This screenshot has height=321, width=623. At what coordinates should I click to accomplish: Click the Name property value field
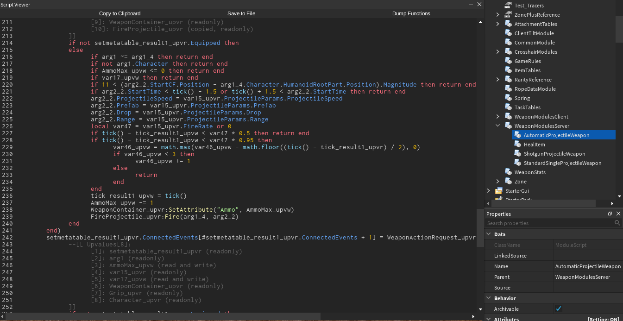[x=588, y=266]
